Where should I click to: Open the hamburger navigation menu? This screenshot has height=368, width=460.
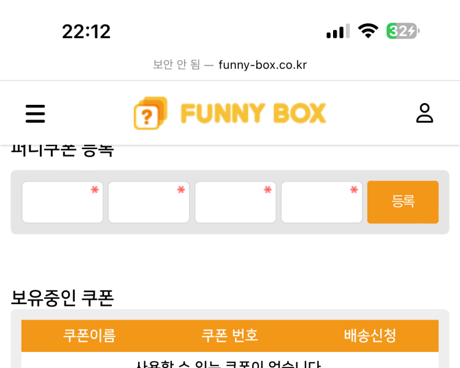(x=35, y=113)
